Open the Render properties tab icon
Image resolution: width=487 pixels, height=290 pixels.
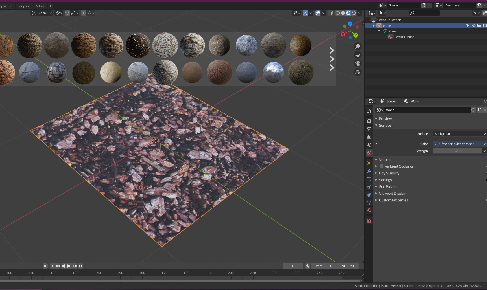[x=369, y=121]
